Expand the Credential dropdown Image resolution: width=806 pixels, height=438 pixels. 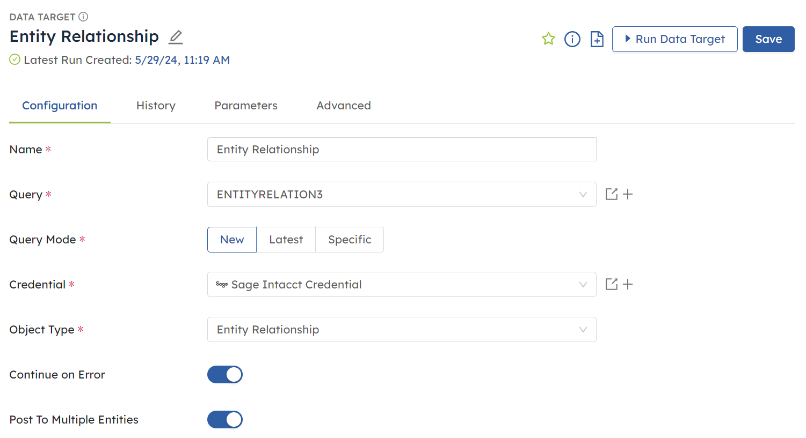(583, 284)
